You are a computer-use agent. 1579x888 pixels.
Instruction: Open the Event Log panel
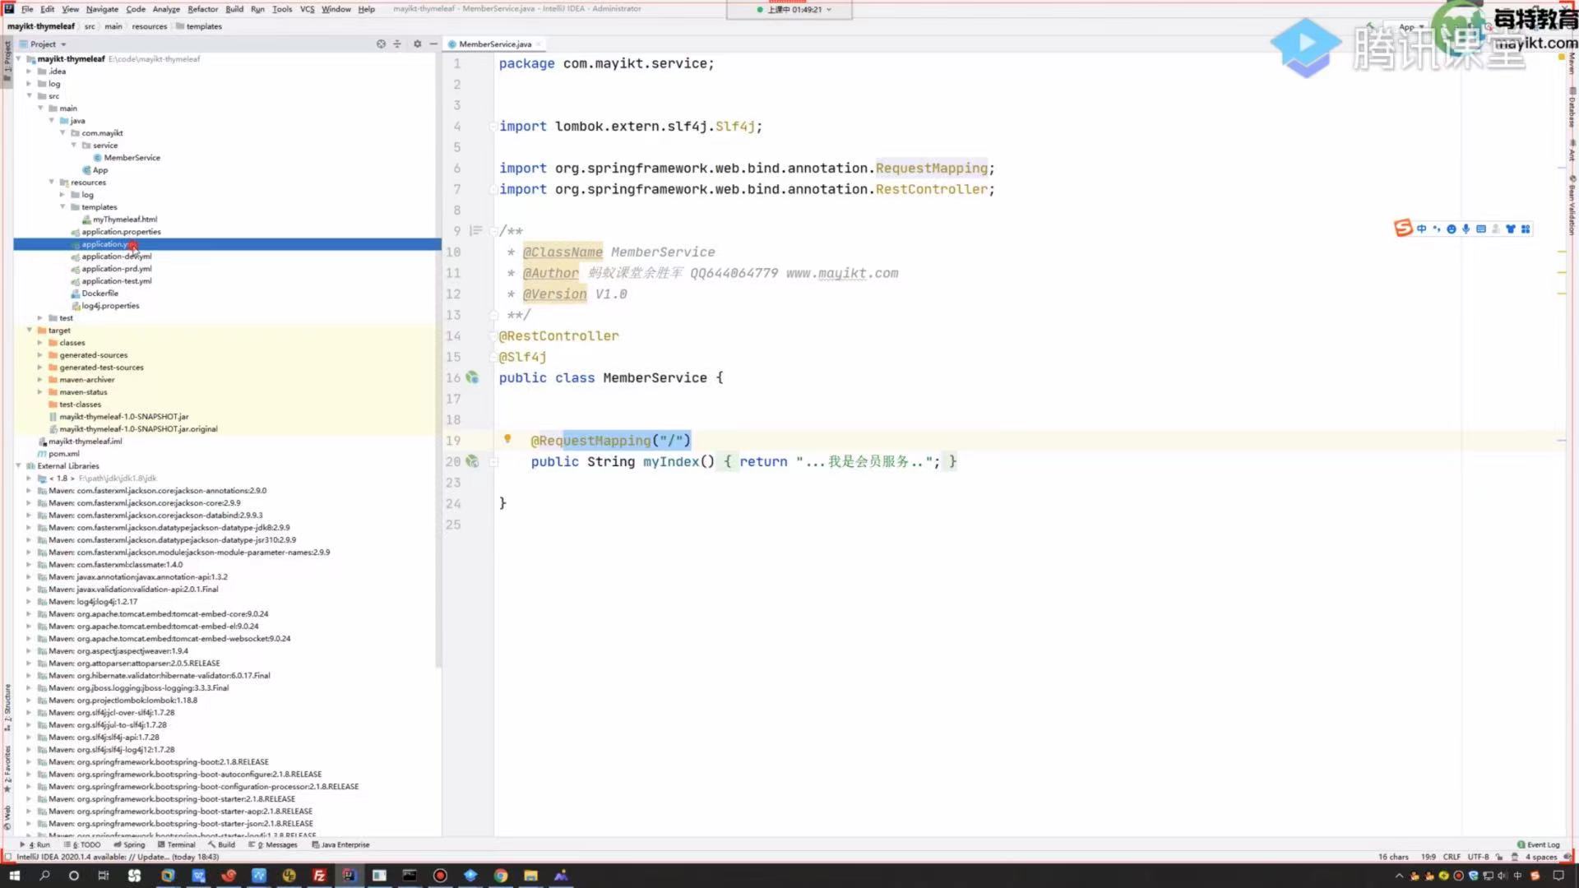[1538, 844]
